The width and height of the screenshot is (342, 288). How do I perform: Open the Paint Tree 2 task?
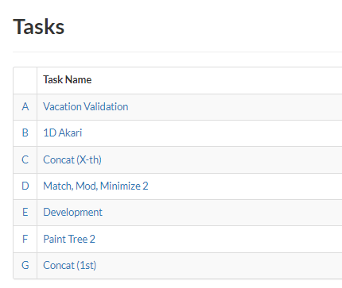[x=69, y=239]
